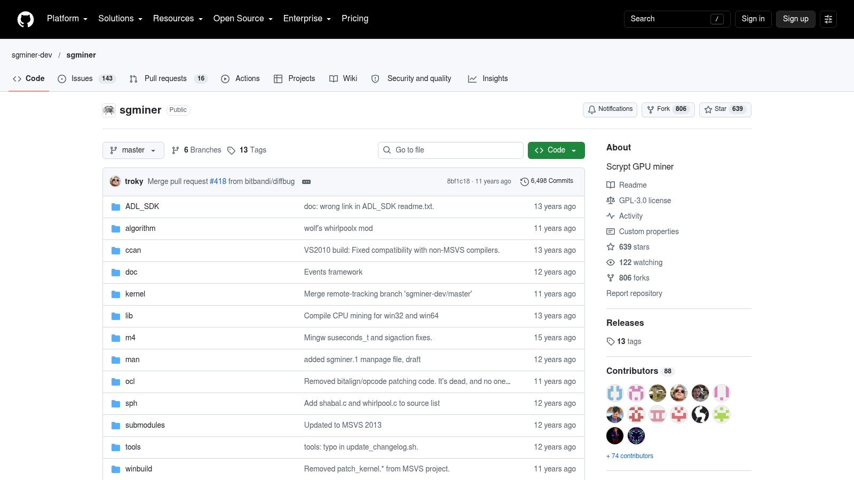This screenshot has width=854, height=480.
Task: Open the troky commit author avatar
Action: click(x=115, y=181)
